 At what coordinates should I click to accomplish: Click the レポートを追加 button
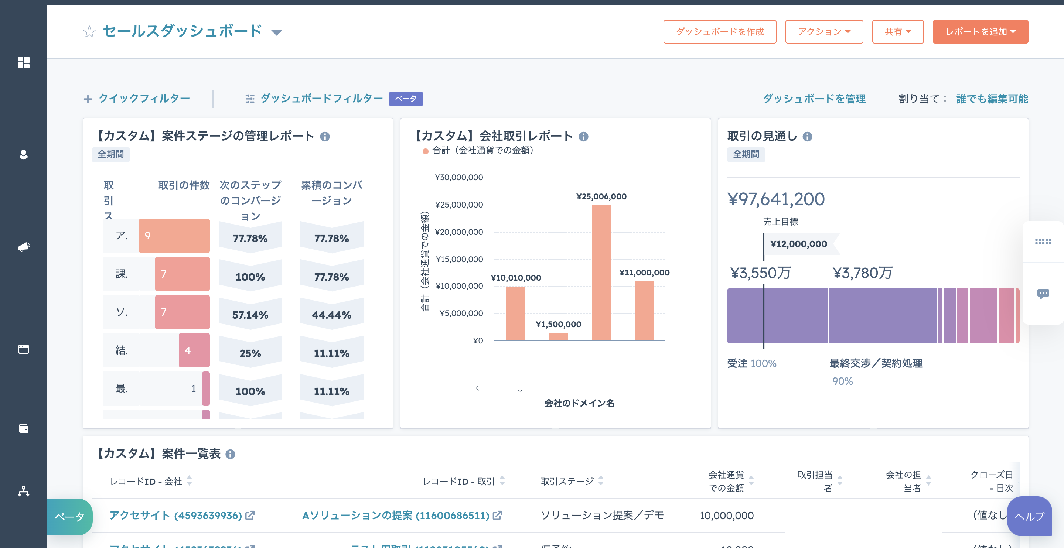coord(980,32)
